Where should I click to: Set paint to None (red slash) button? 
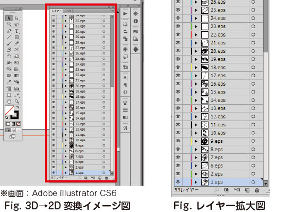click(18, 124)
